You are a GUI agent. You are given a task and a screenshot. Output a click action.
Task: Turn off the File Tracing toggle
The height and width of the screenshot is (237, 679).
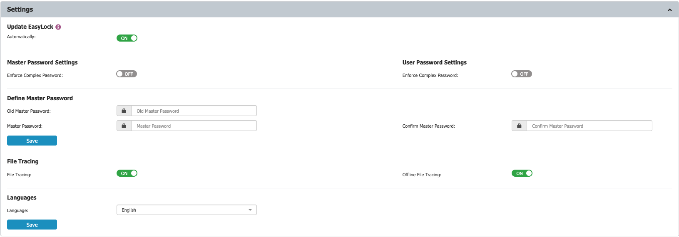tap(127, 173)
